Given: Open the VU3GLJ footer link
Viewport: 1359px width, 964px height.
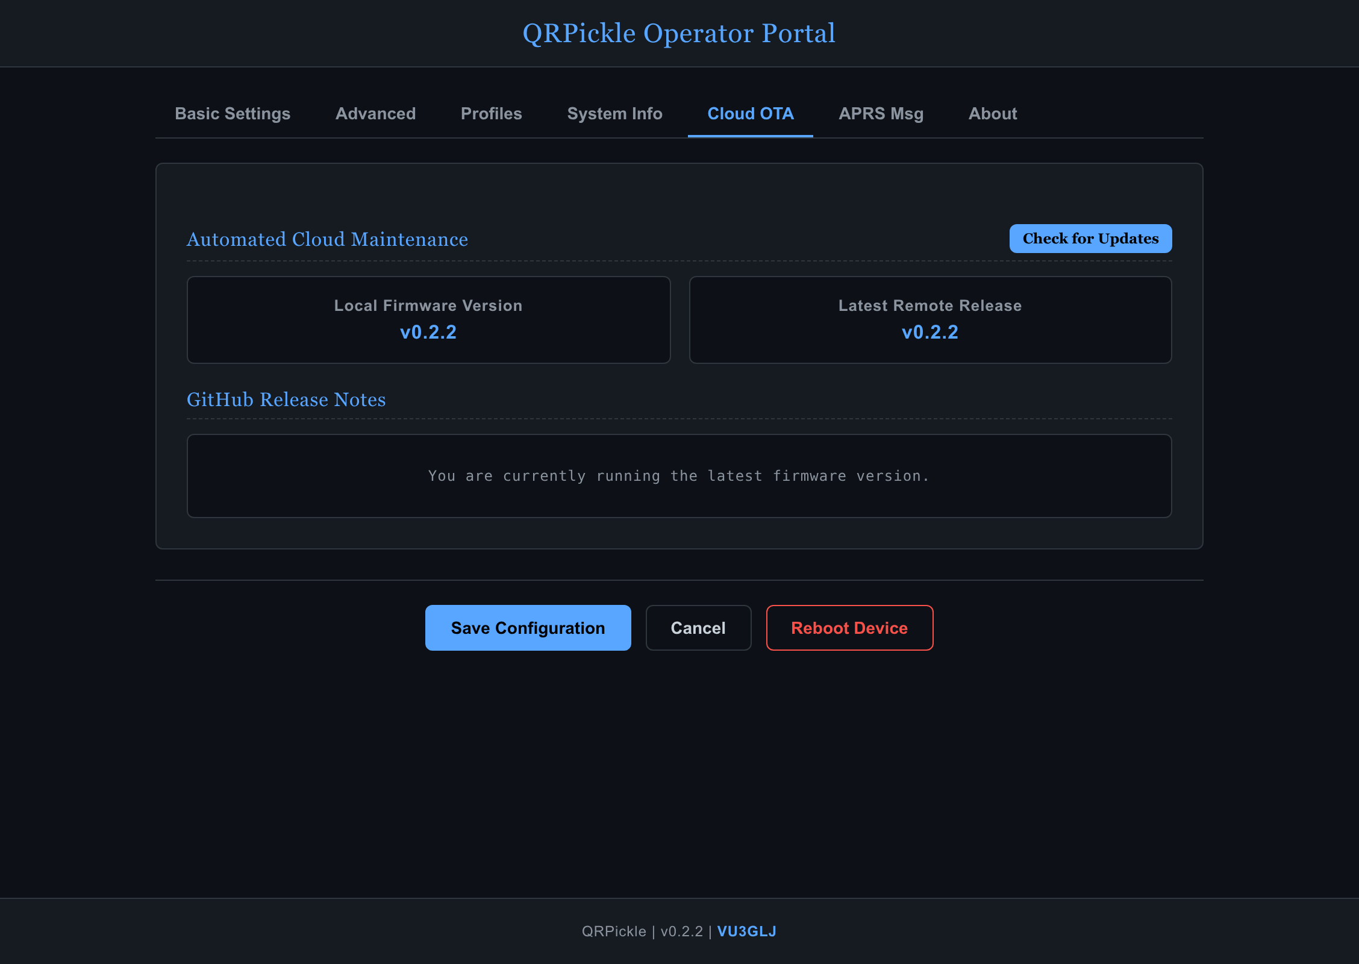Looking at the screenshot, I should tap(746, 931).
